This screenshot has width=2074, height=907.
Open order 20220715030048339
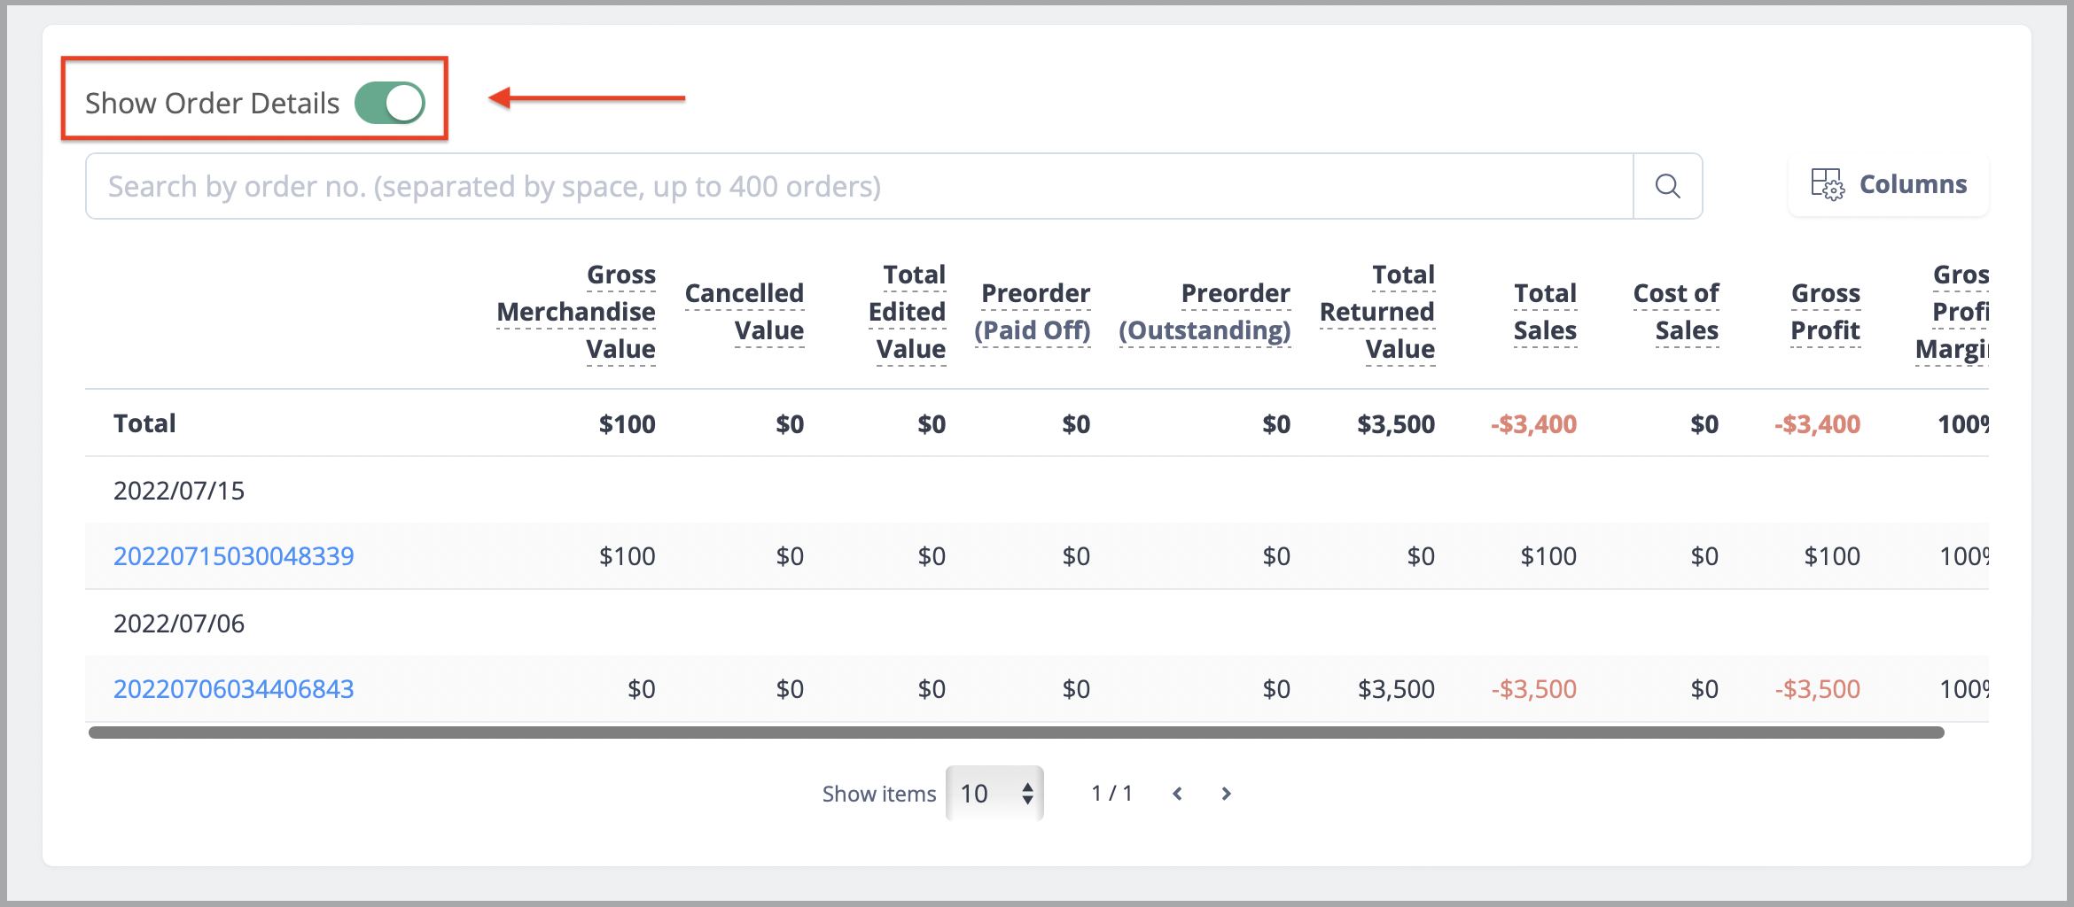click(234, 556)
